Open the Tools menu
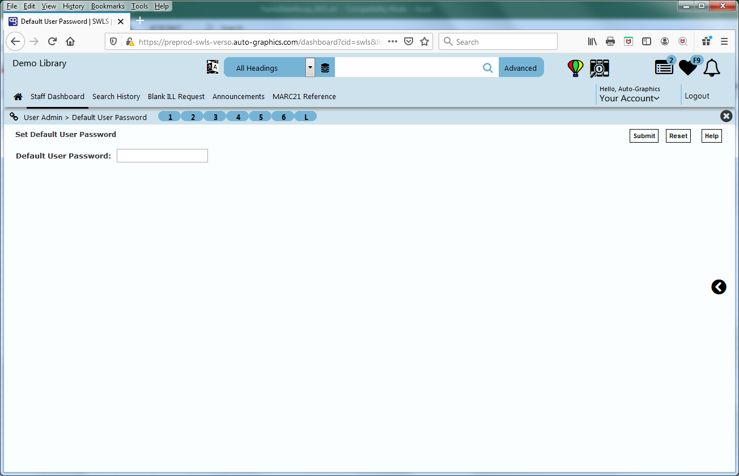This screenshot has height=476, width=739. coord(139,6)
